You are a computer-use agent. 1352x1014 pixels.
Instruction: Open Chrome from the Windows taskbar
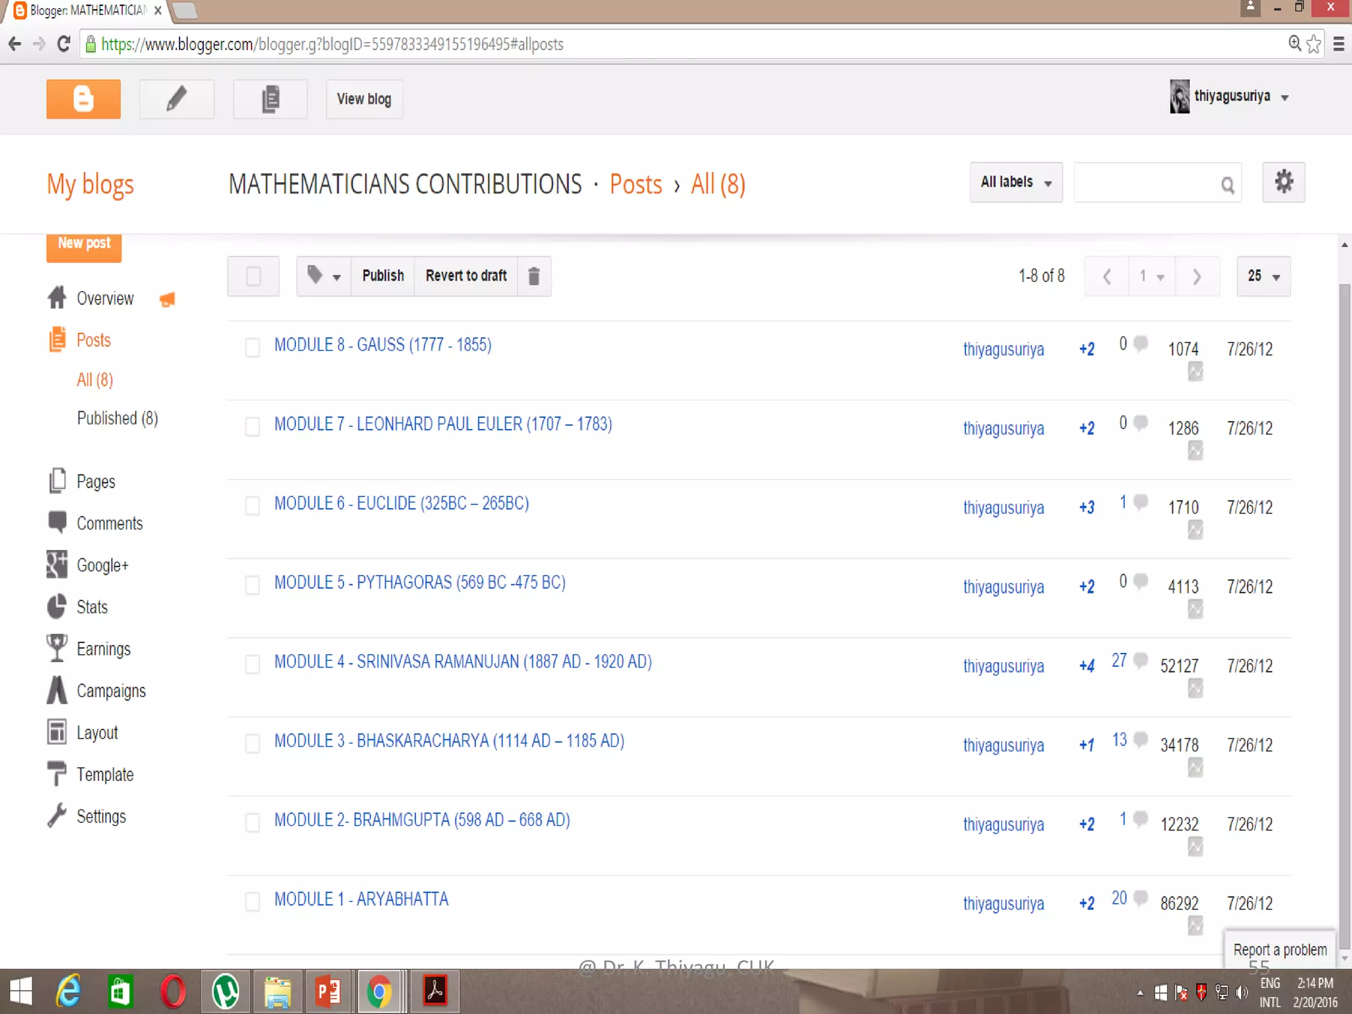tap(379, 992)
